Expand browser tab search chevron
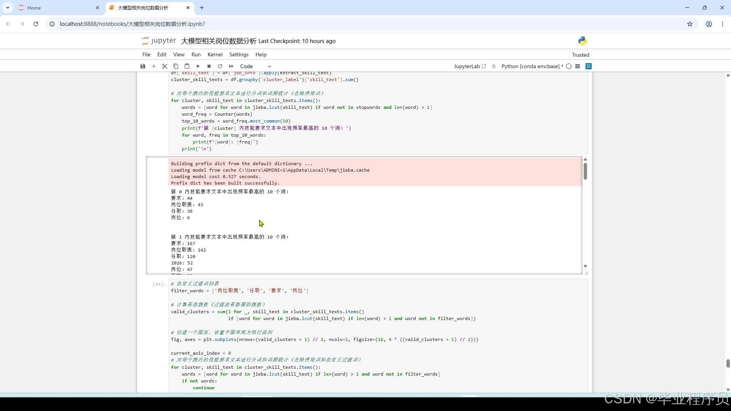The image size is (731, 411). pyautogui.click(x=8, y=8)
